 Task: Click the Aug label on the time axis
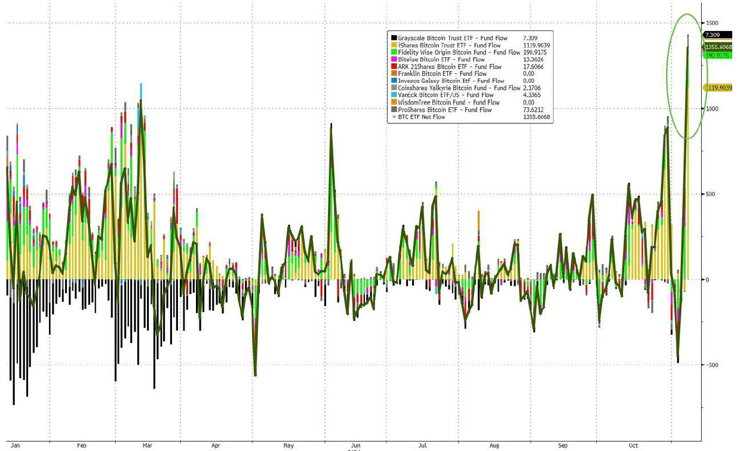pyautogui.click(x=495, y=446)
